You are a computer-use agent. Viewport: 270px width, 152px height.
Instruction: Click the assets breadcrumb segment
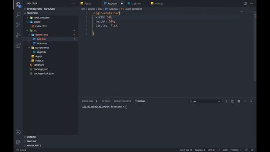tap(91, 9)
